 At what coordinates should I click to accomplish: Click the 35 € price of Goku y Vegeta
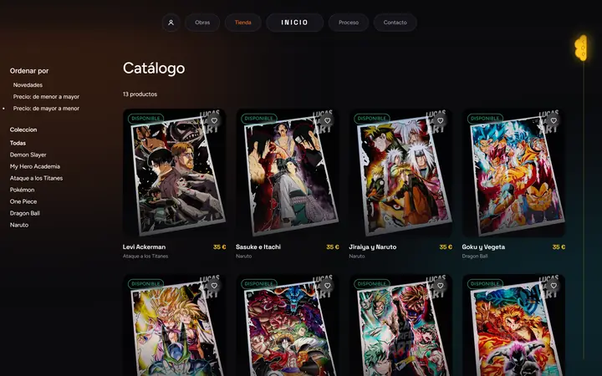[x=559, y=247]
